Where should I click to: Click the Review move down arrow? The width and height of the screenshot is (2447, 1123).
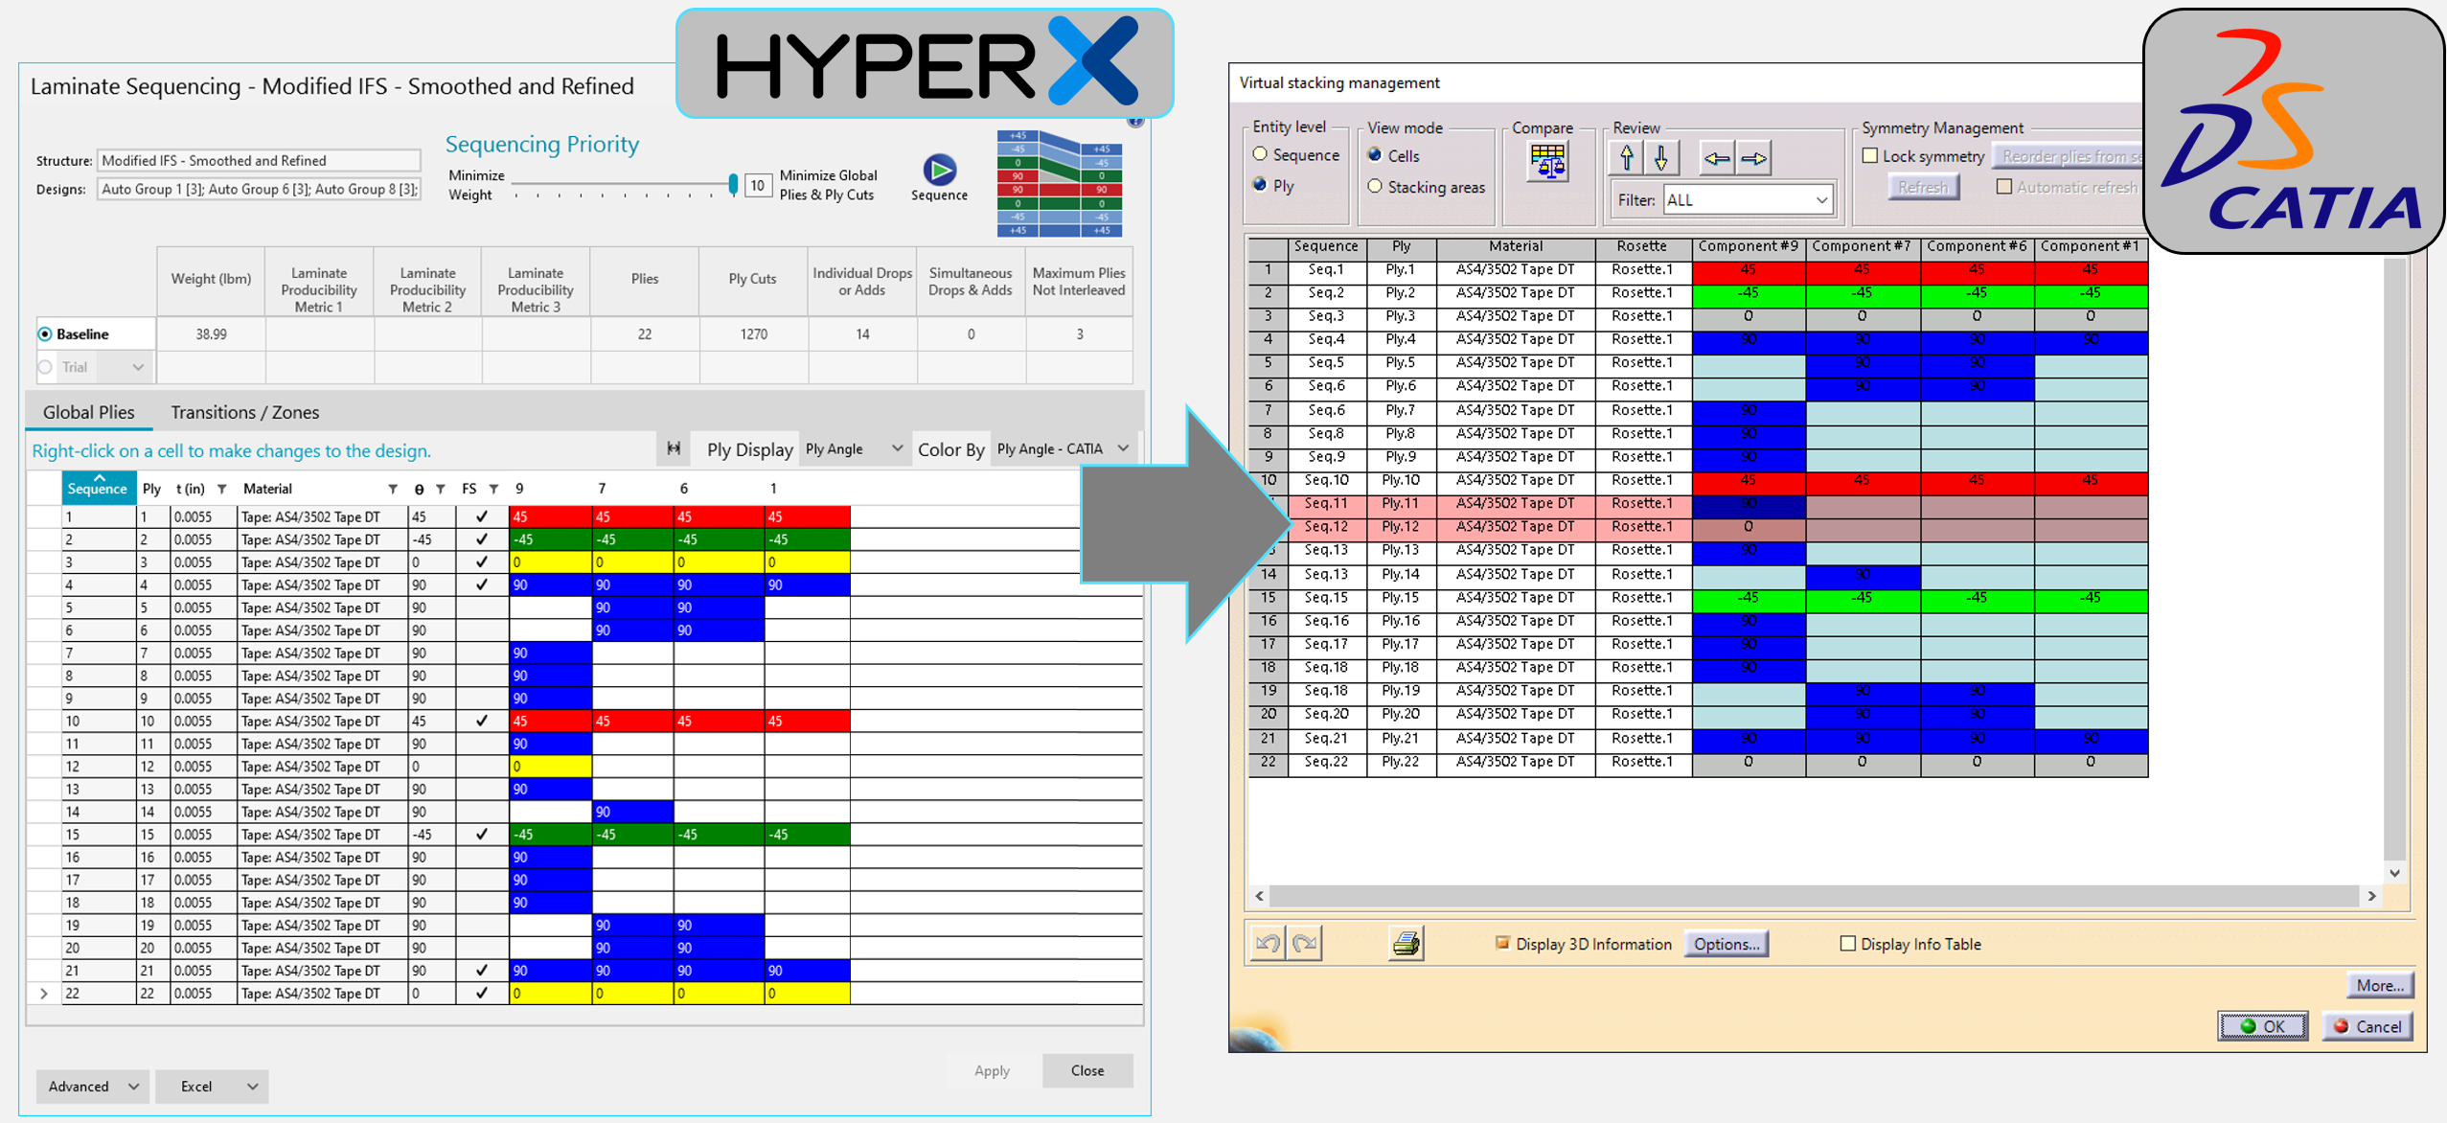(x=1661, y=158)
